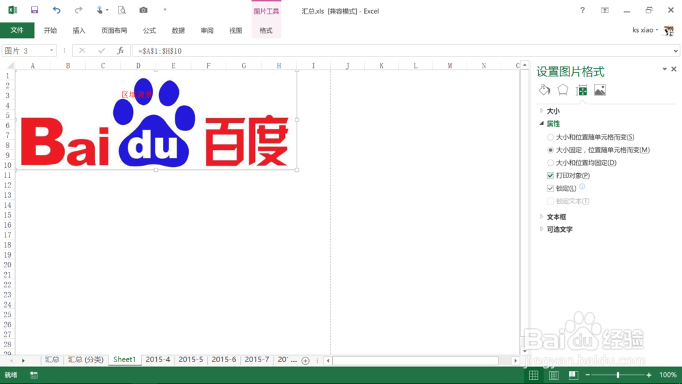Open the 文件 tab
682x384 pixels.
17,30
